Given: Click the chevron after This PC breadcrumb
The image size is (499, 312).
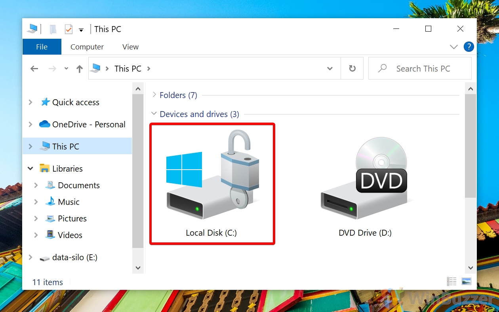Looking at the screenshot, I should click(x=149, y=68).
